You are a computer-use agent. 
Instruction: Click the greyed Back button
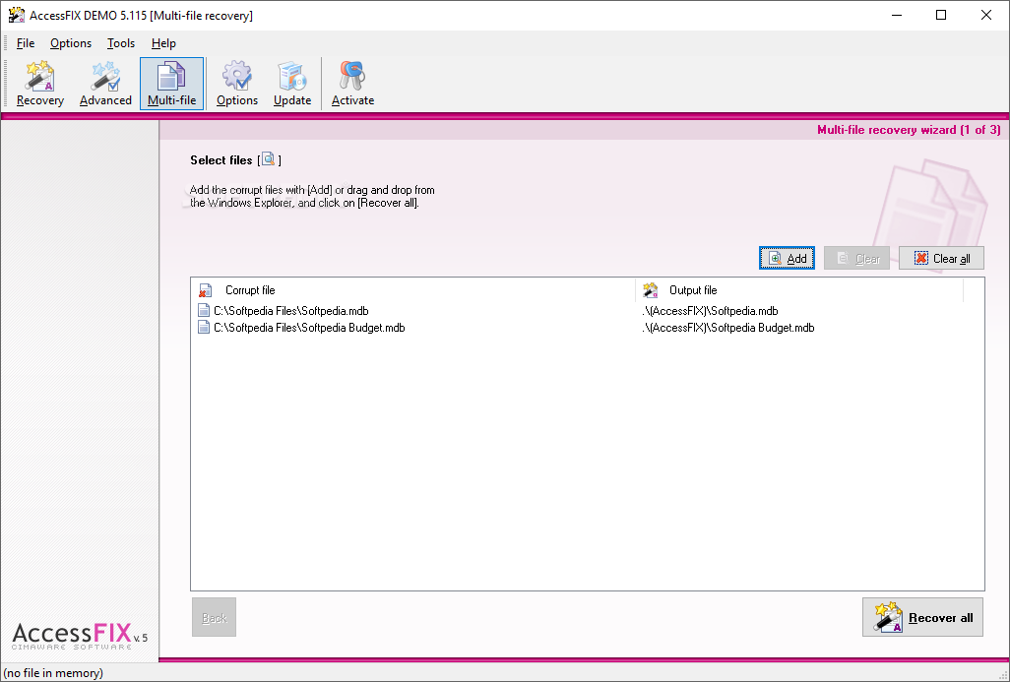click(x=214, y=617)
